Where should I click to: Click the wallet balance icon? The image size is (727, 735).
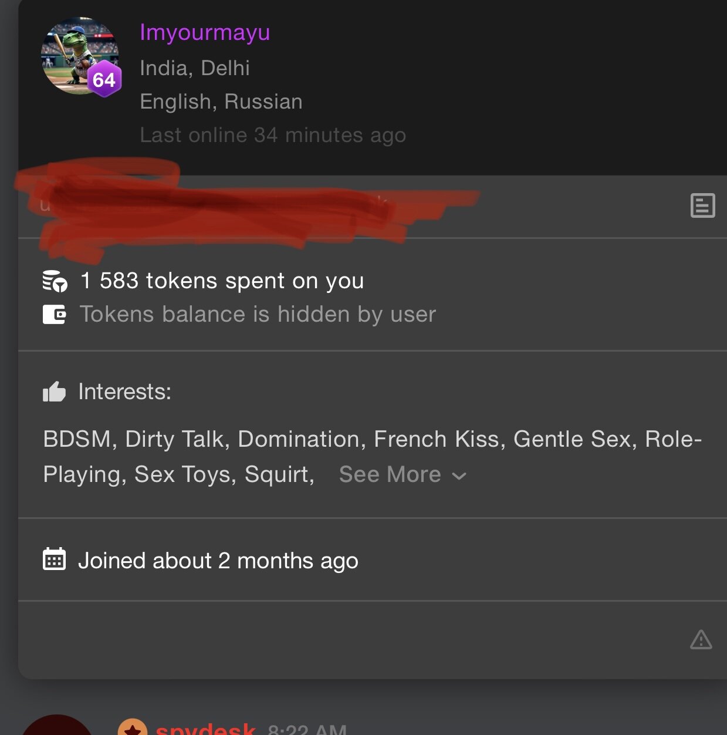(55, 315)
